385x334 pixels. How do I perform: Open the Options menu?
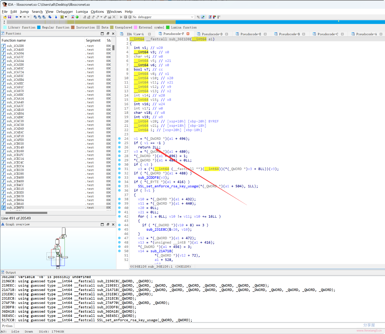click(x=97, y=12)
